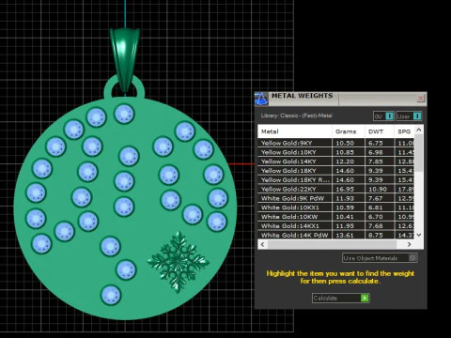Select the Yellow Gold:18KY R... row
The width and height of the screenshot is (451, 338).
(x=336, y=180)
